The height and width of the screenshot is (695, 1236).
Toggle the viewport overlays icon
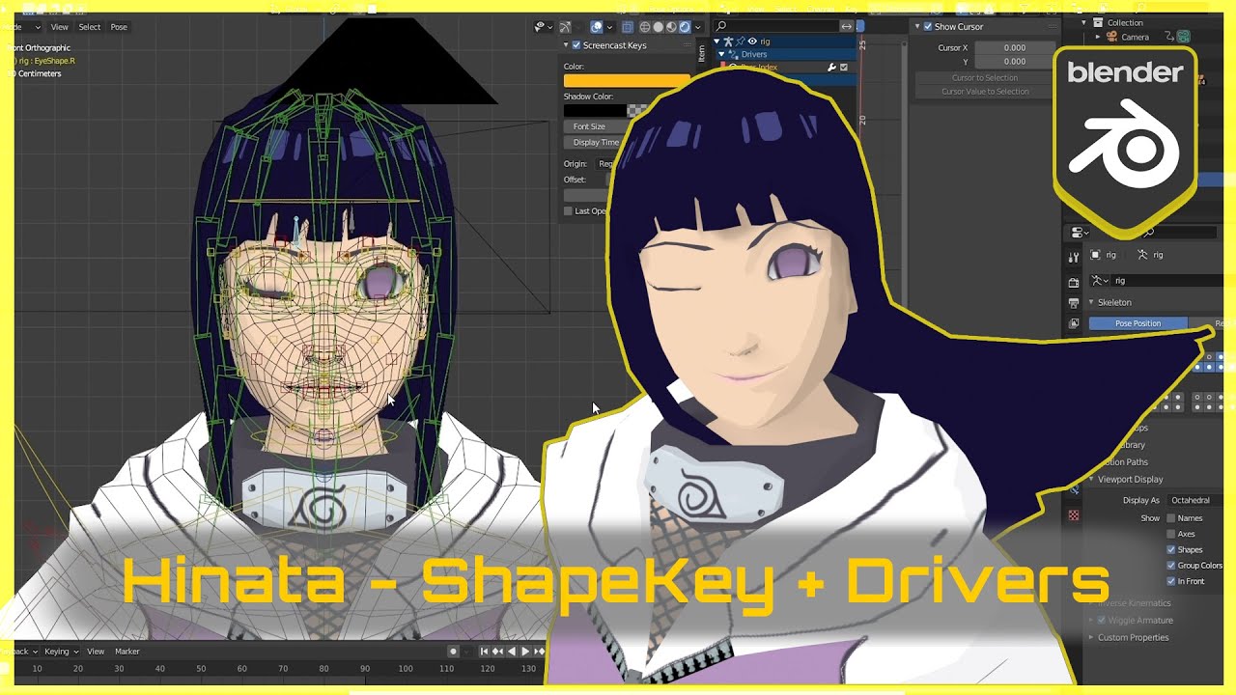[597, 27]
